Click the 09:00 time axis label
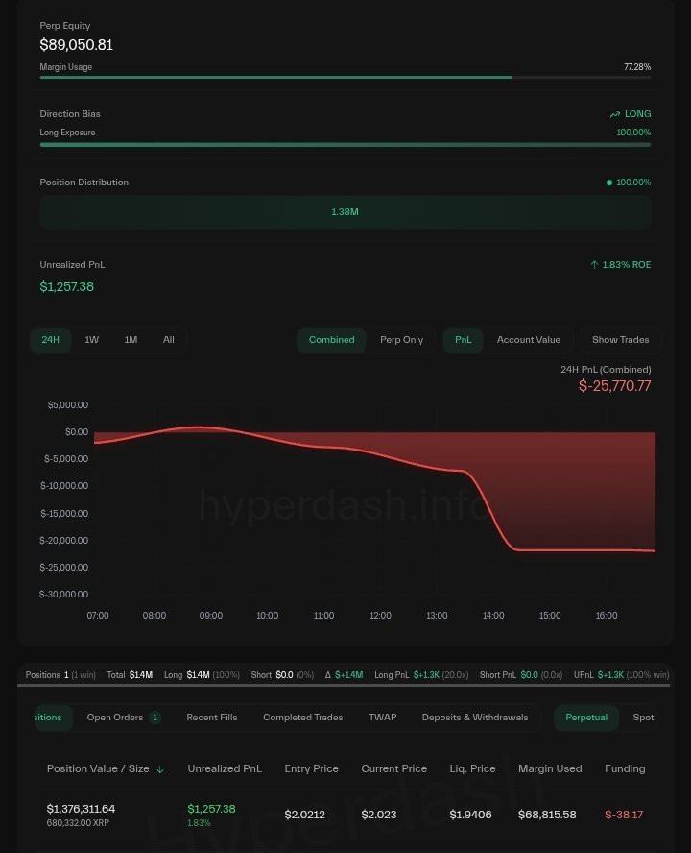The height and width of the screenshot is (853, 691). (x=211, y=616)
